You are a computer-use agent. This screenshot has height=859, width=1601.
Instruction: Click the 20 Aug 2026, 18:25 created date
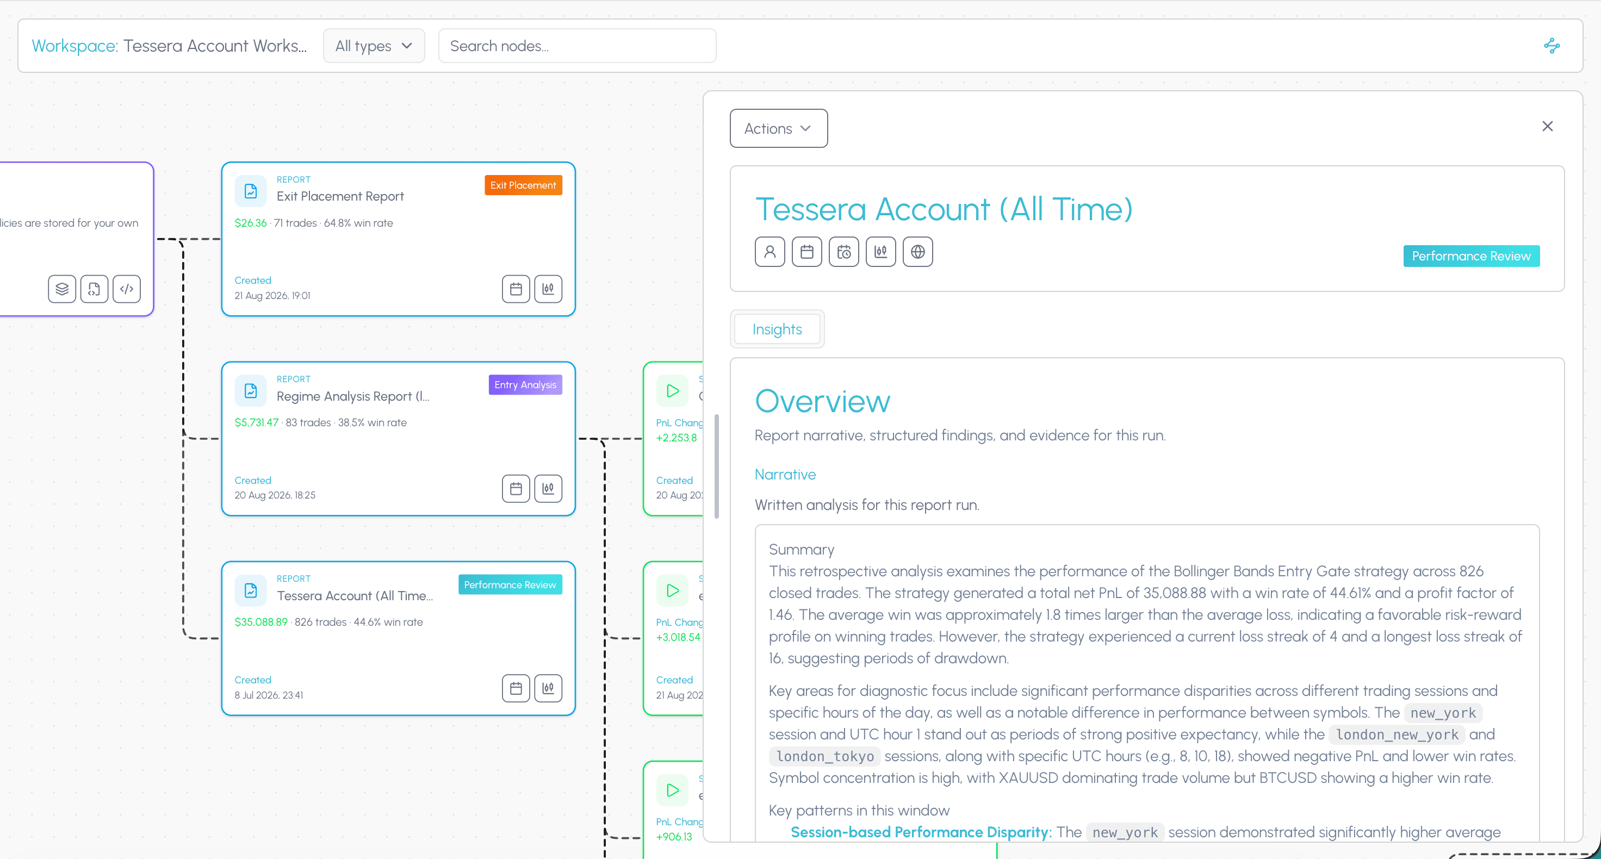click(x=275, y=495)
